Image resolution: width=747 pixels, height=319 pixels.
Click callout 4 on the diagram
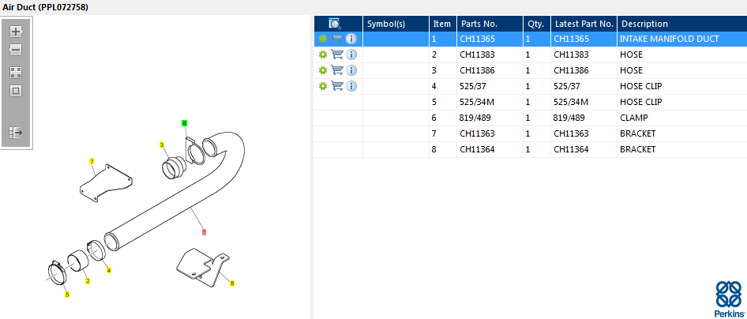point(109,270)
